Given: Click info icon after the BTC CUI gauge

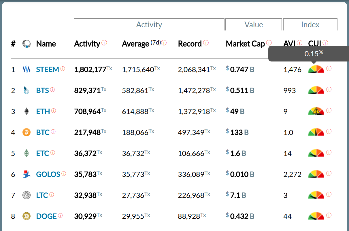Looking at the screenshot, I should point(329,131).
